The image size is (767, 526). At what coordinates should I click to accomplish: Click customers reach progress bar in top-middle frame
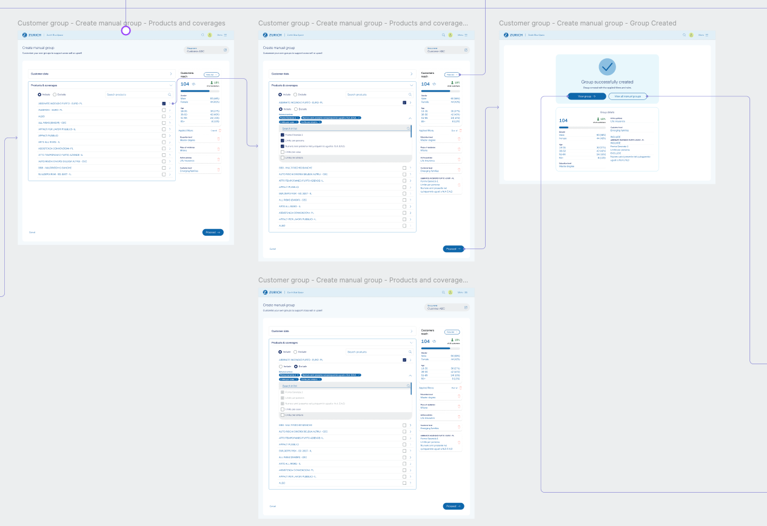[x=440, y=91]
